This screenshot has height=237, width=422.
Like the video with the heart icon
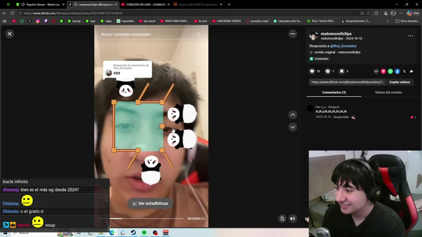point(312,71)
